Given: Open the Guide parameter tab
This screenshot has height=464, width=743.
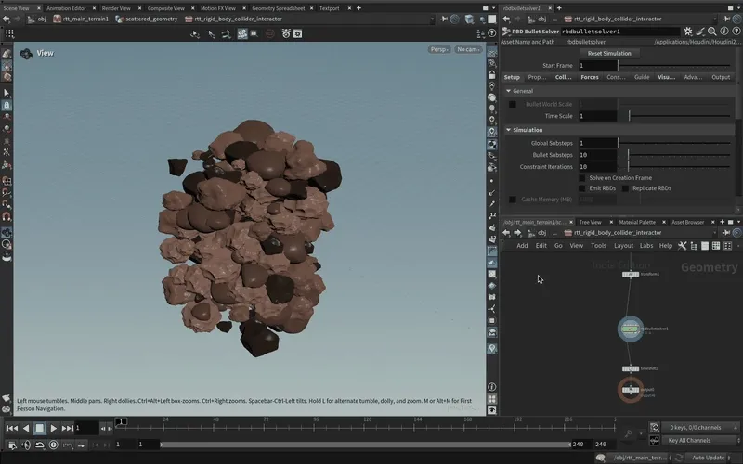Looking at the screenshot, I should click(x=642, y=77).
